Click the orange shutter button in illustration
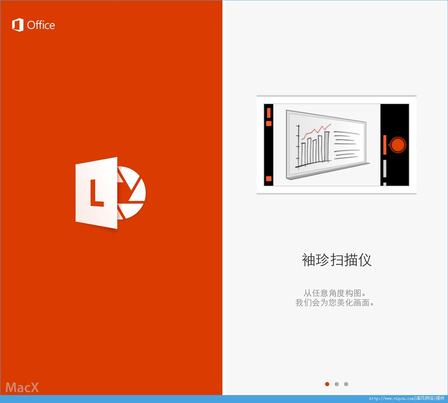Screen dimensions: 448x403 pos(397,145)
